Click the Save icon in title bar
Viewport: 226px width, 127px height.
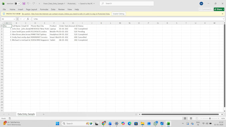point(24,3)
